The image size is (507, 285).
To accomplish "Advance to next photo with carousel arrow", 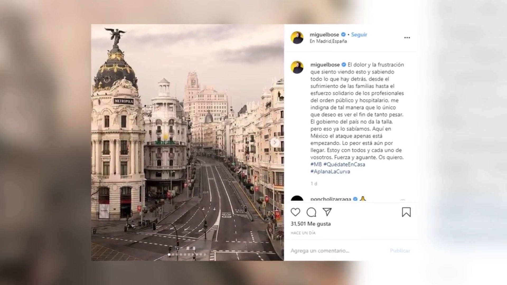I will pyautogui.click(x=275, y=143).
